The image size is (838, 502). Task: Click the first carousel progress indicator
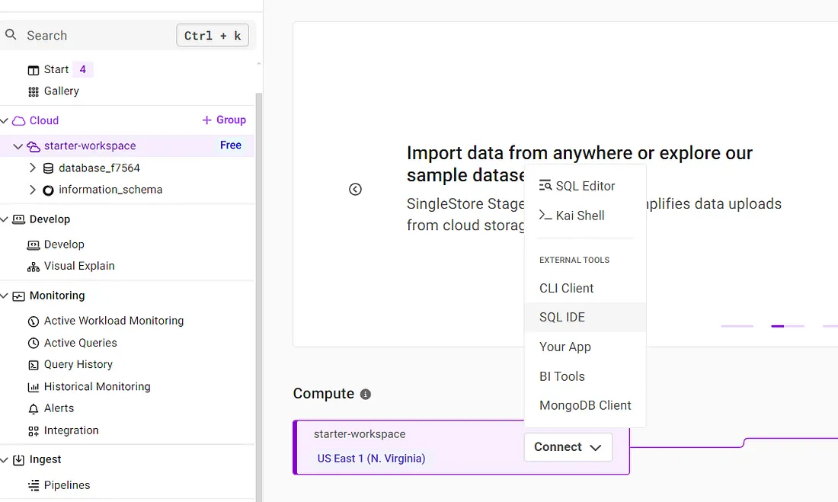tap(737, 326)
